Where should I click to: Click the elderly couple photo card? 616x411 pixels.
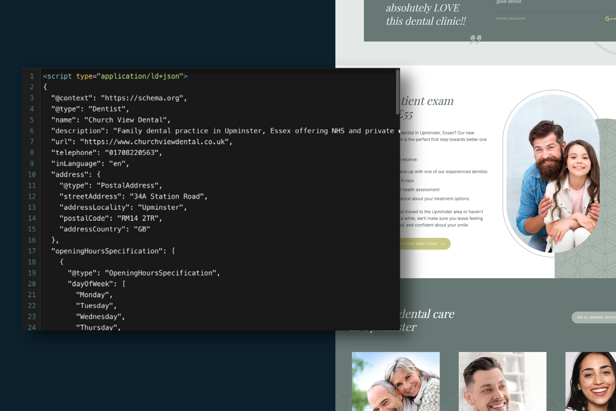pos(396,381)
